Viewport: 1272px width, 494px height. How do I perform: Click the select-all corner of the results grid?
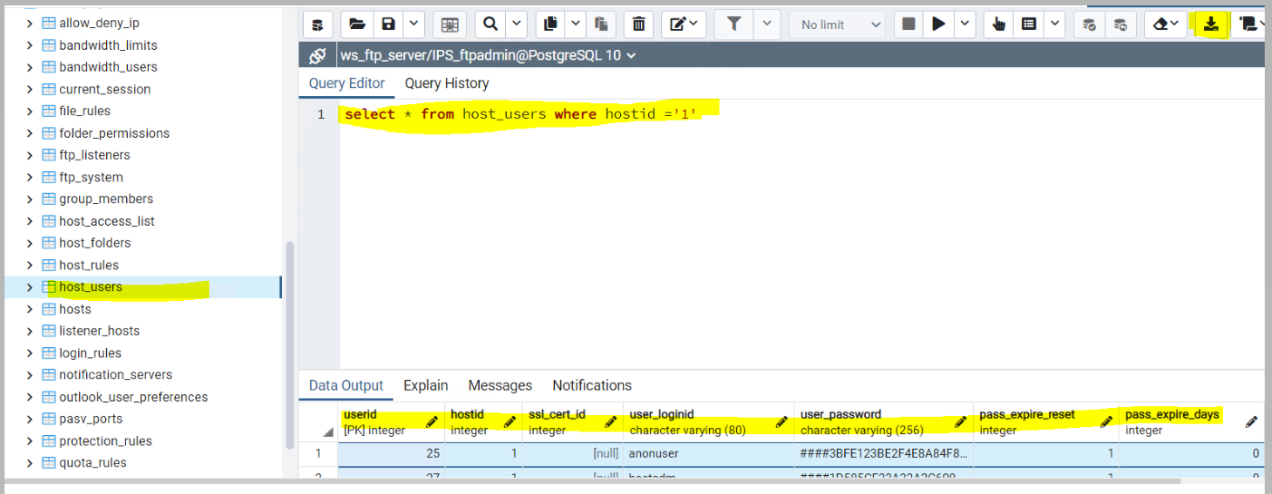coord(318,422)
